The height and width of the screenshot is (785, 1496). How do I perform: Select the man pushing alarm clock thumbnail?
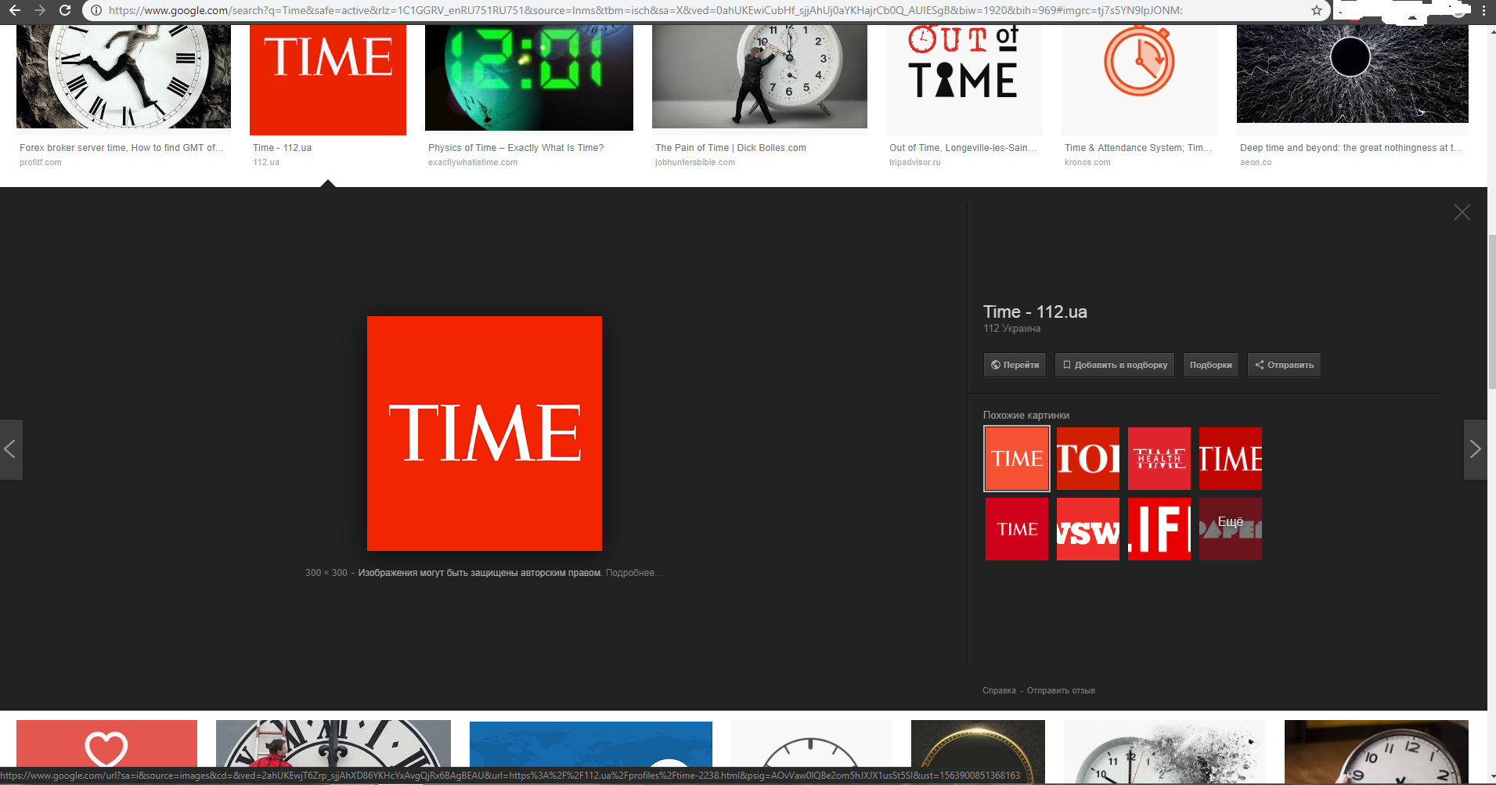coord(759,76)
